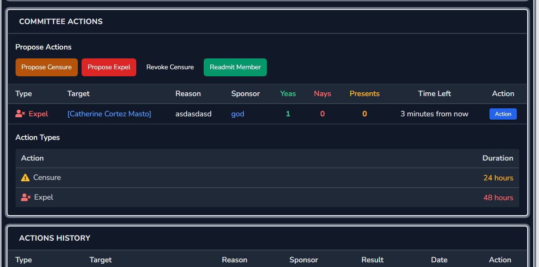Click the Actions History panel heading
The image size is (539, 267).
[x=55, y=238]
